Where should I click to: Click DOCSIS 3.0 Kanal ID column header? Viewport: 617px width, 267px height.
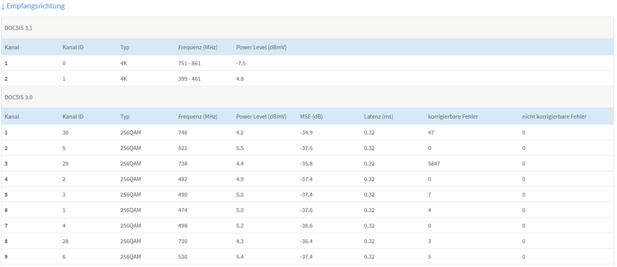(73, 117)
